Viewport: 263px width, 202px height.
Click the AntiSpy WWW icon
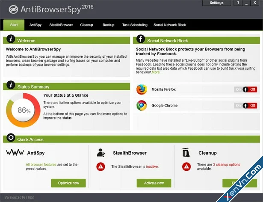15,152
